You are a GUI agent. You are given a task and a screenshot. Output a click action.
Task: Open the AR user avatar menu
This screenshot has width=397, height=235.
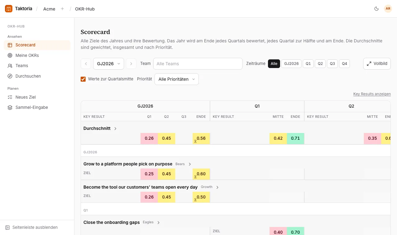[388, 9]
